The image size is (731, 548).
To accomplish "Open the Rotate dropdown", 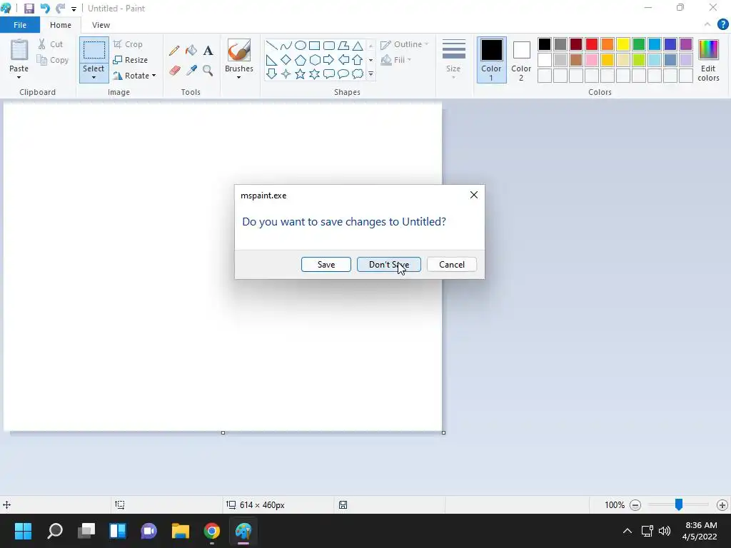I will (134, 76).
